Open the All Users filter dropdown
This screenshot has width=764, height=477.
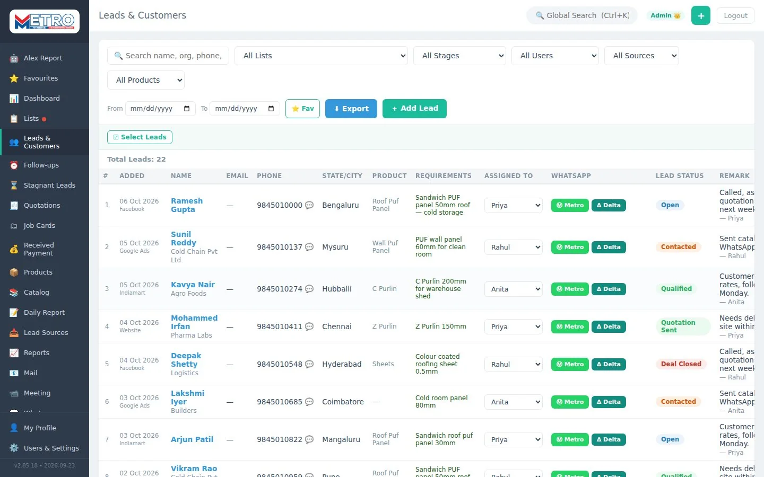point(555,56)
